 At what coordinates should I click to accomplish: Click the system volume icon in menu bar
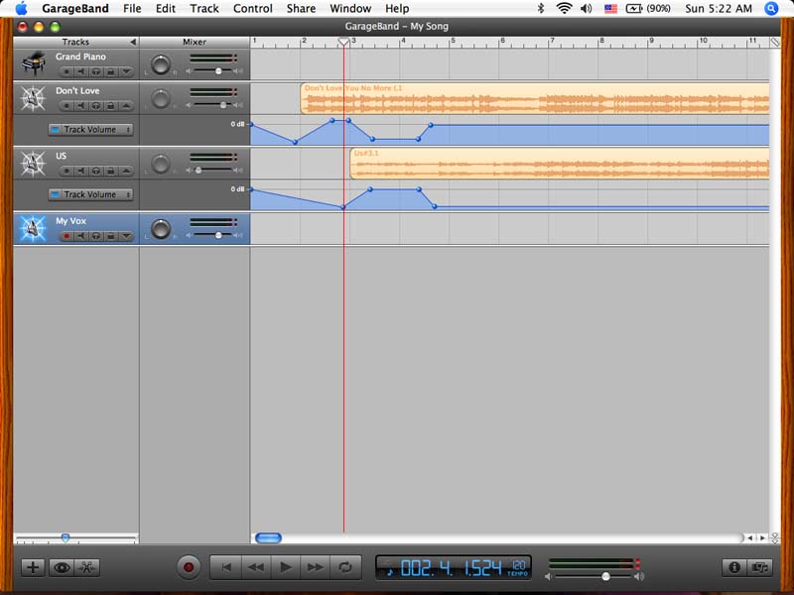(586, 9)
